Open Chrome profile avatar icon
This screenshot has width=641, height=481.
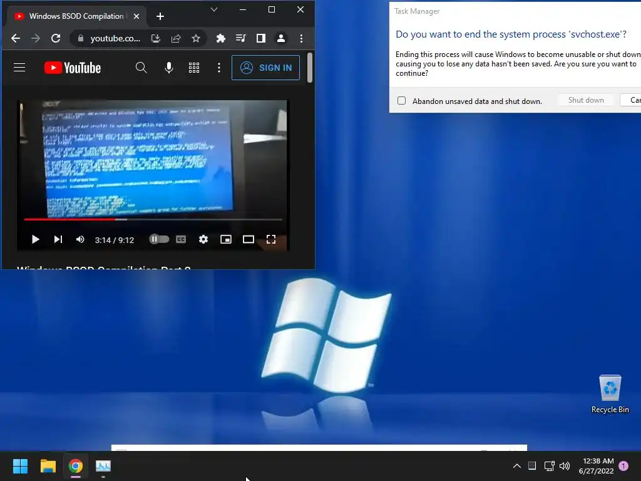[x=281, y=38]
